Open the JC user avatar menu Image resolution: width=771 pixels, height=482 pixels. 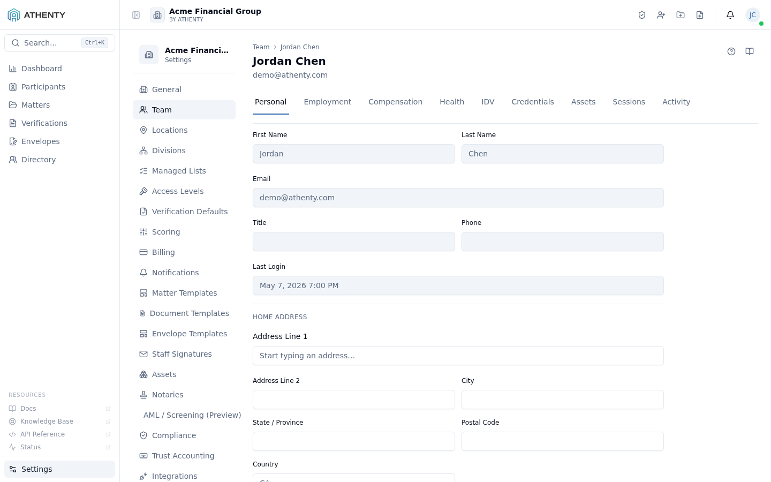pyautogui.click(x=753, y=15)
